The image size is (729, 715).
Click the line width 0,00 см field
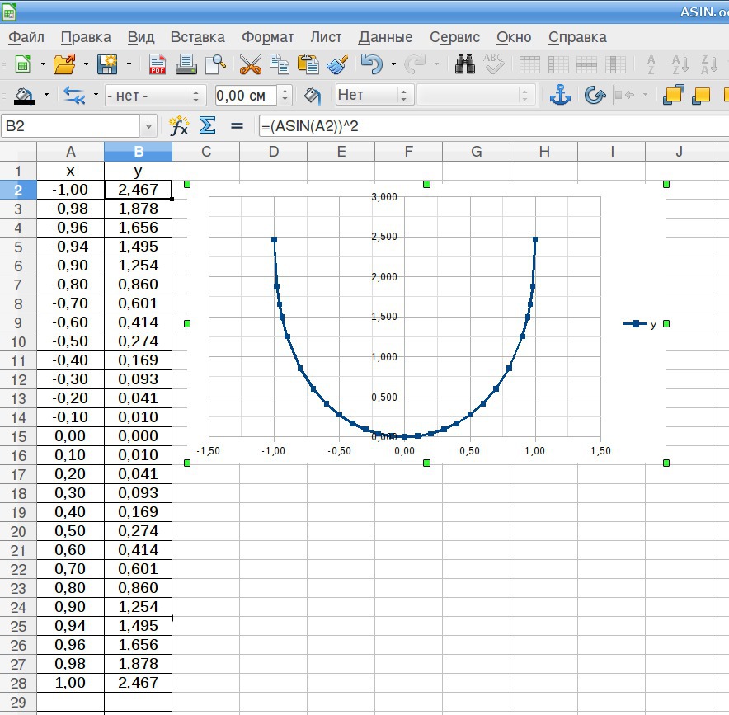[245, 96]
